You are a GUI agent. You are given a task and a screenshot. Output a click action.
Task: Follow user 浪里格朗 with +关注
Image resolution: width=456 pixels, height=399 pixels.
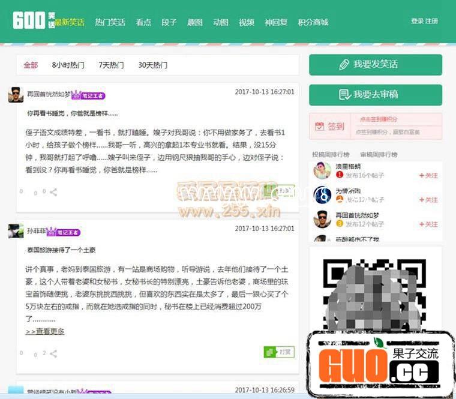tap(428, 175)
